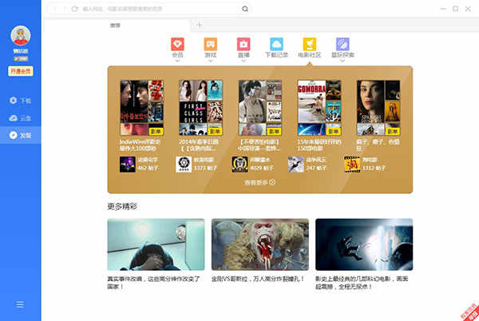Open the hamburger menu at sidebar bottom
The width and height of the screenshot is (479, 321).
(20, 304)
